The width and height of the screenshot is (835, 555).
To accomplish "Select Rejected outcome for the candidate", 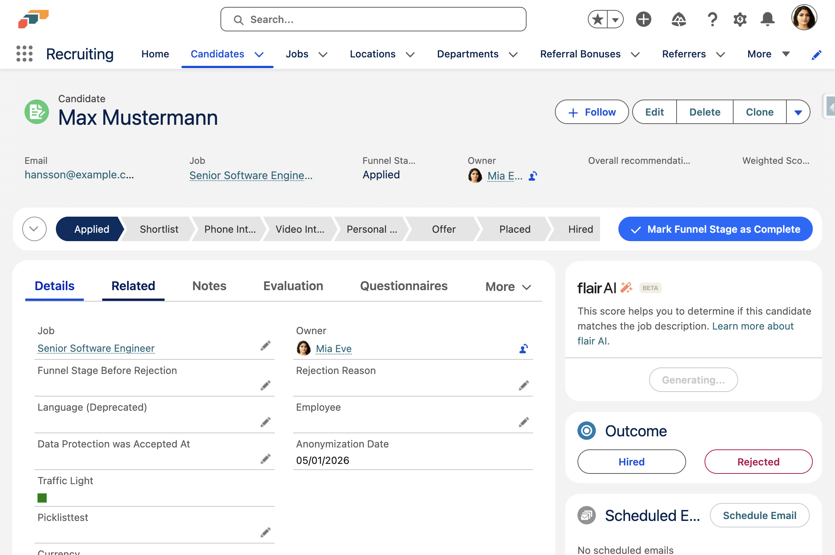I will [x=758, y=462].
